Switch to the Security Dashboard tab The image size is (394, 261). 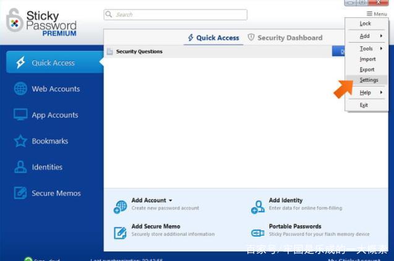click(285, 38)
